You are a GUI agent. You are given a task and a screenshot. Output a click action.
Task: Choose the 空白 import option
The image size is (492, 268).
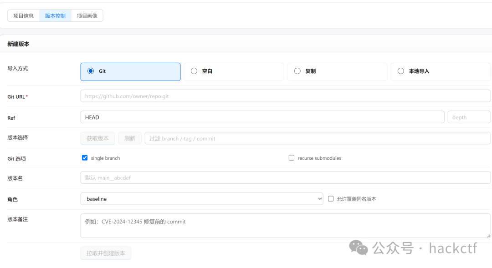click(x=234, y=72)
